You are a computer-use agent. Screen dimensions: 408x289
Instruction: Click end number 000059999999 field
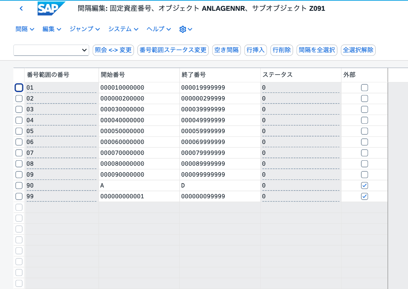220,131
